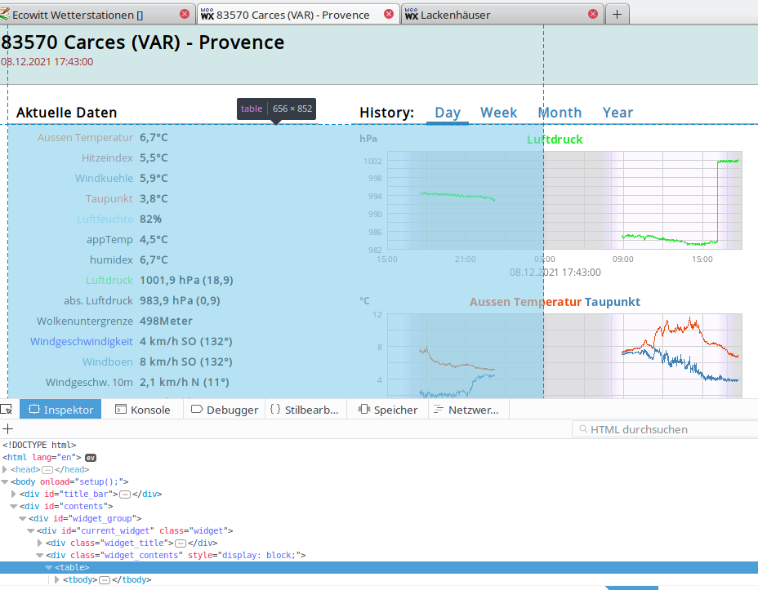Switch to the Konsole DevTools tab
The width and height of the screenshot is (758, 590).
(x=143, y=410)
